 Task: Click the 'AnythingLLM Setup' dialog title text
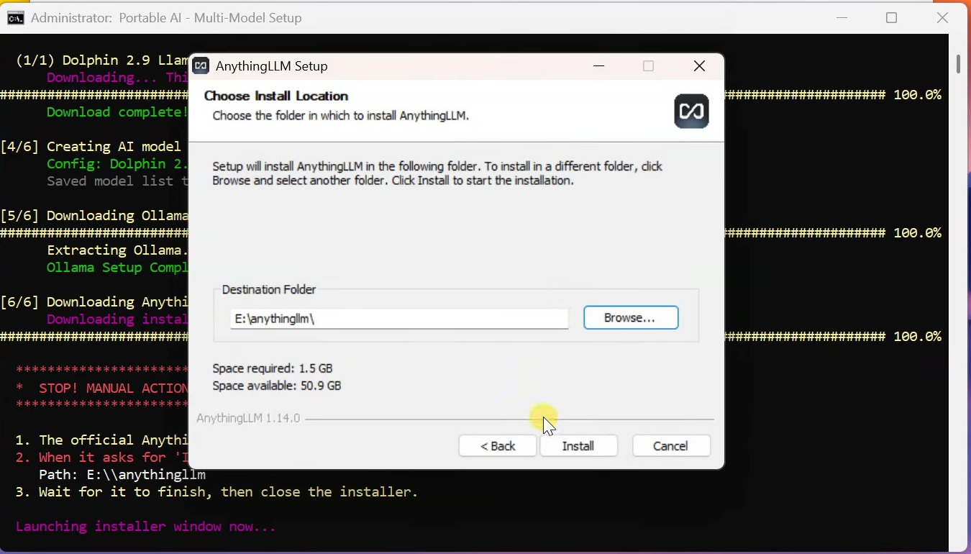[272, 66]
